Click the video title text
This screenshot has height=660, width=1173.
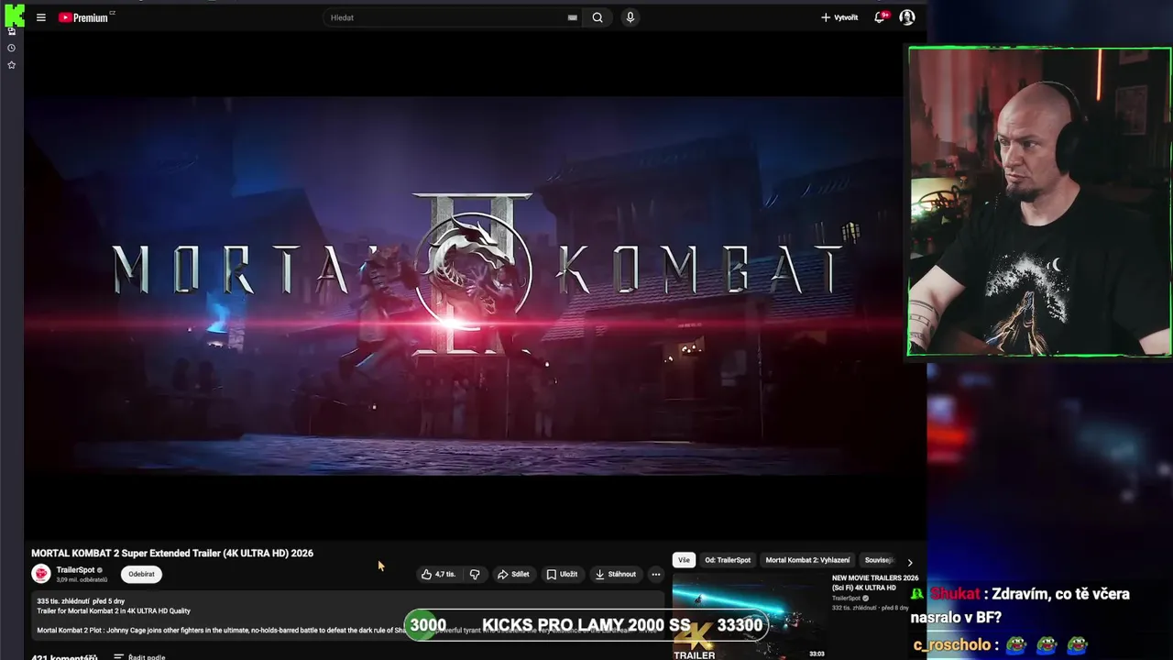pos(172,553)
